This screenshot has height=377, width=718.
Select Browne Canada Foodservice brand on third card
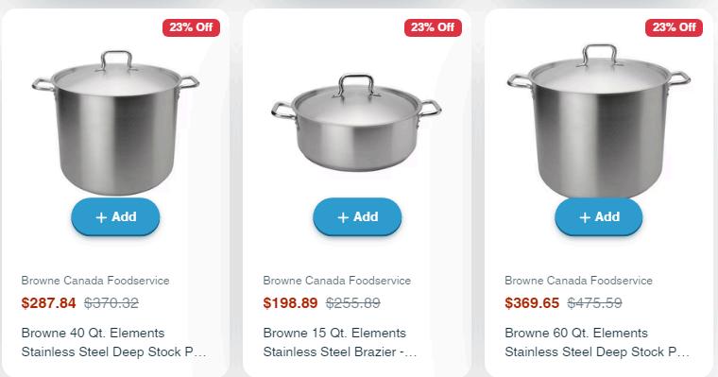pyautogui.click(x=579, y=281)
